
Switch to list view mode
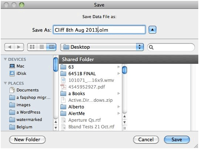(42, 47)
